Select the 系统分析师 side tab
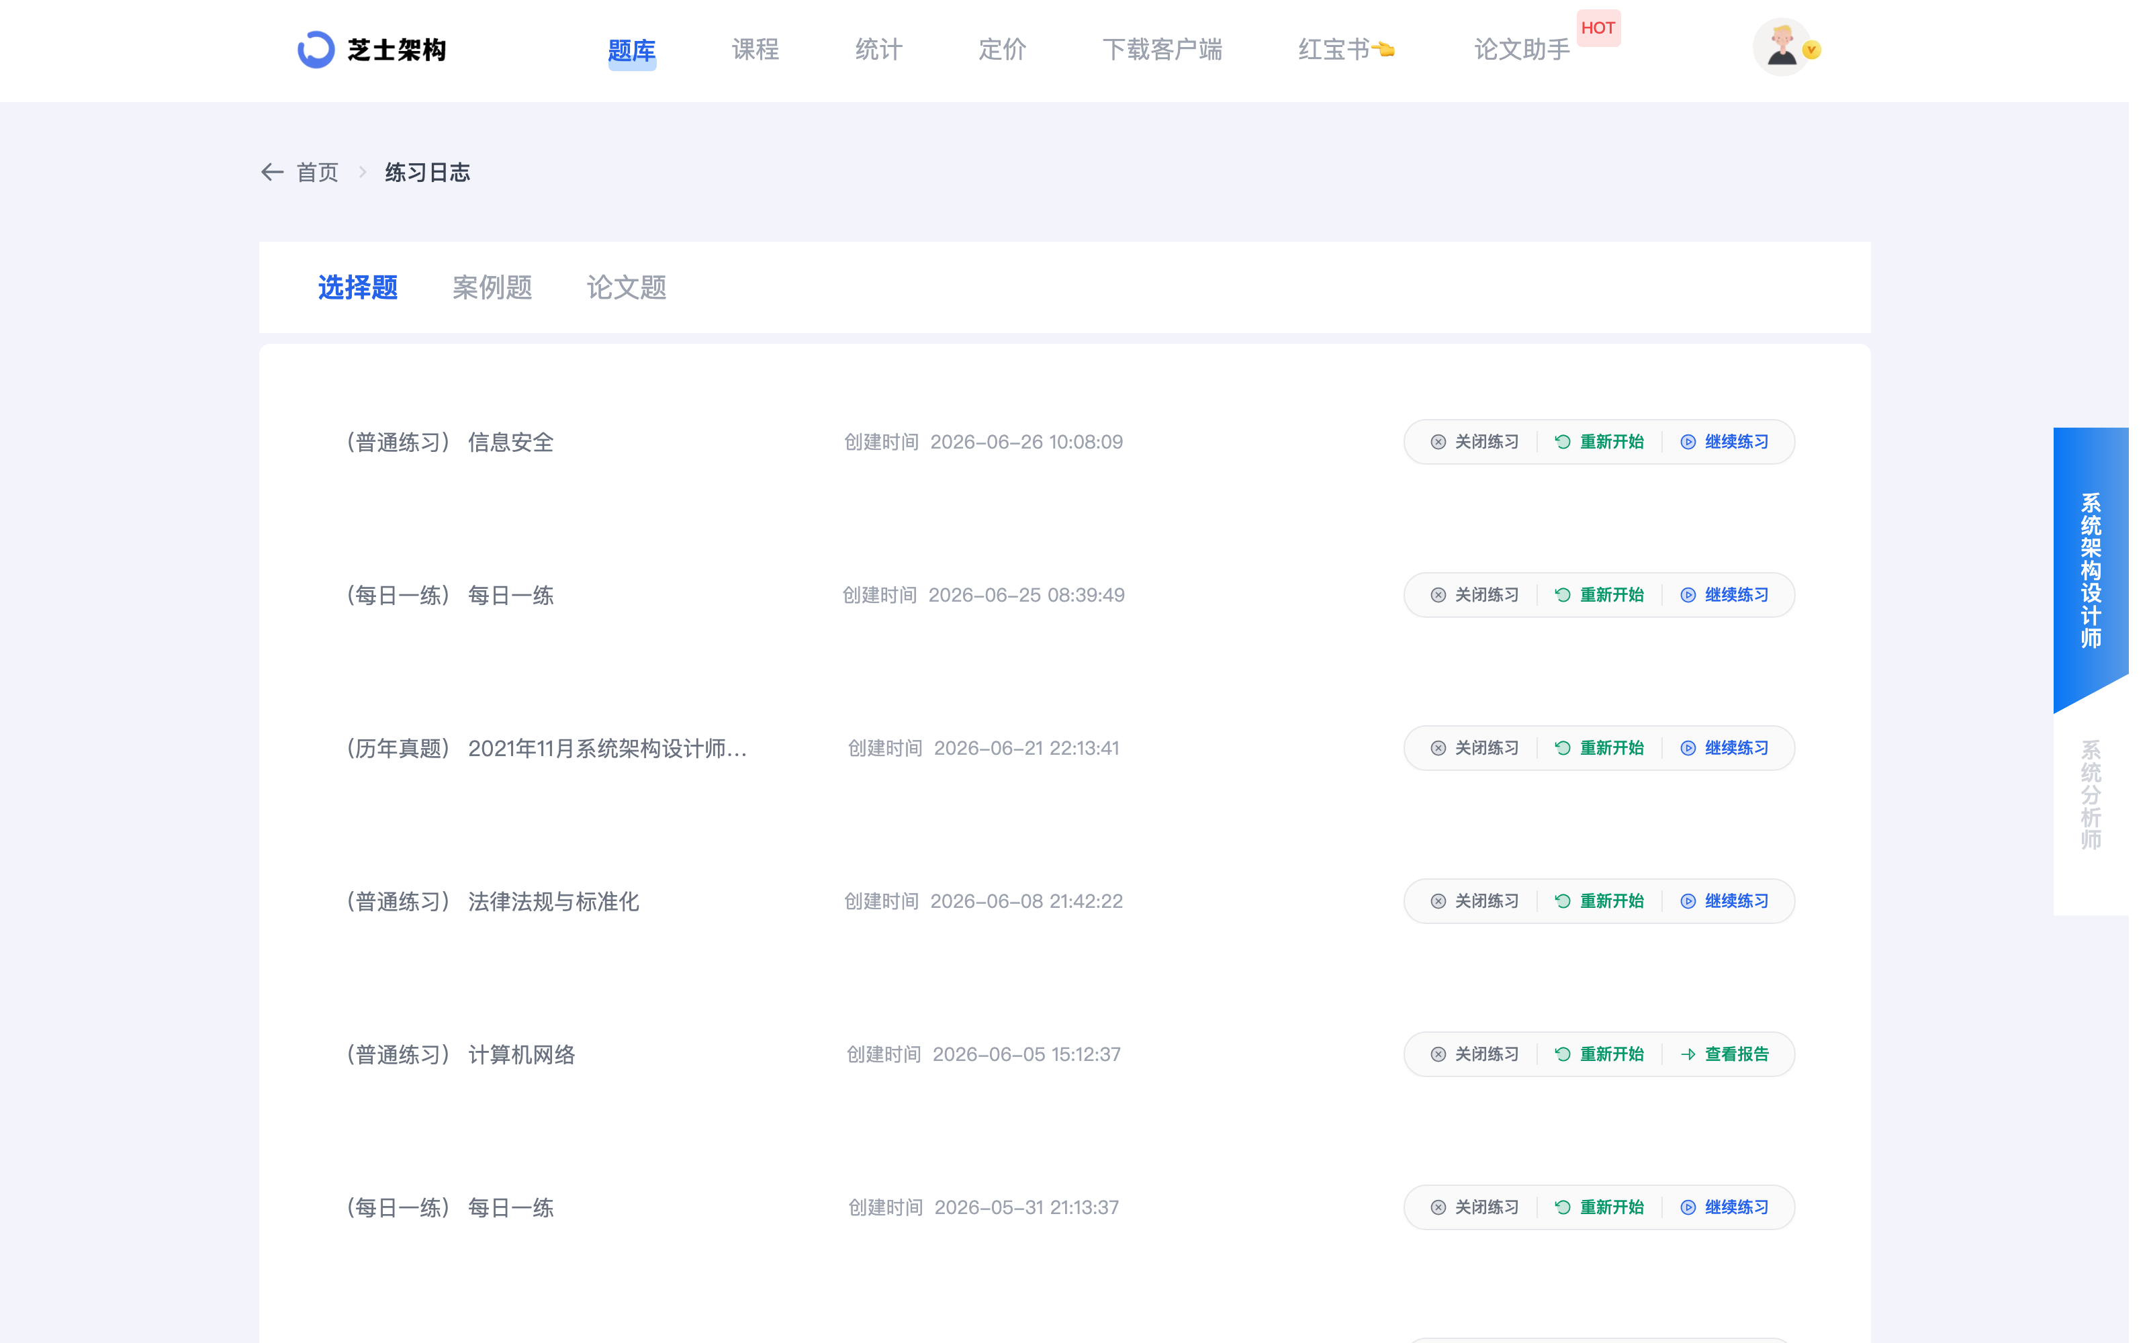The height and width of the screenshot is (1343, 2149). [2091, 795]
